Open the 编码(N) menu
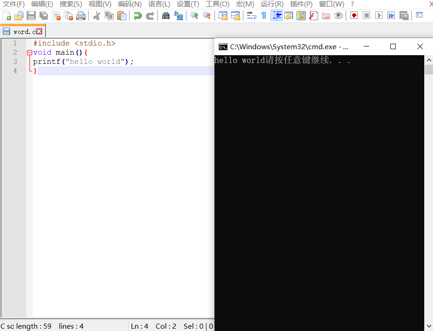 click(129, 4)
